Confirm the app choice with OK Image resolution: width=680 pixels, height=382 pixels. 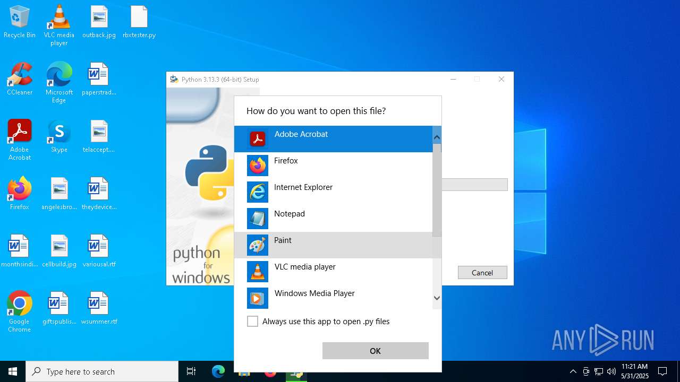point(376,351)
